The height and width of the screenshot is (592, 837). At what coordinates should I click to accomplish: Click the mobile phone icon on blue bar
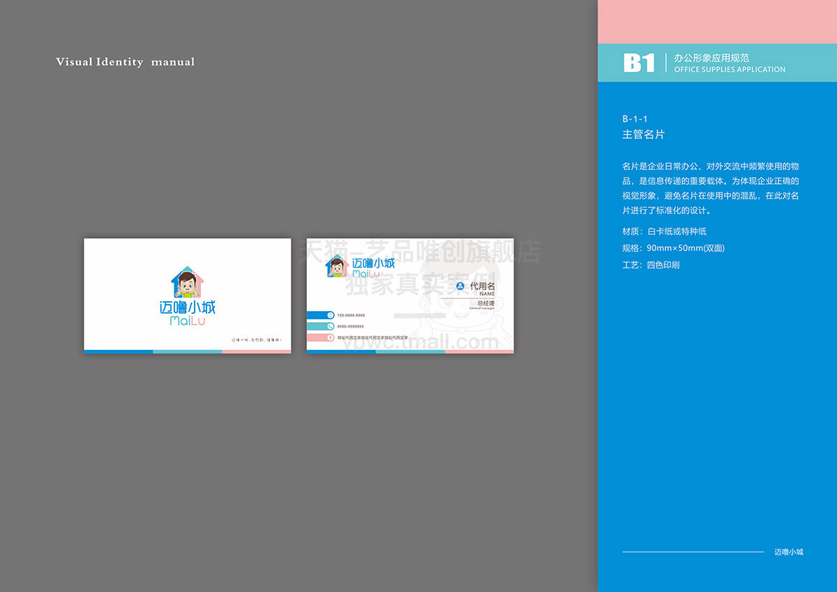[330, 315]
